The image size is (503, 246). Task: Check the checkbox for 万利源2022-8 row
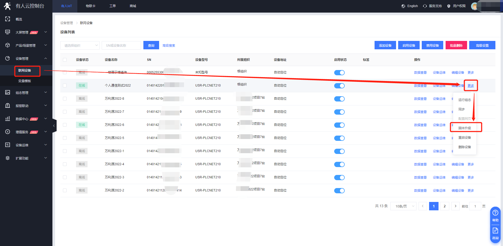tap(65, 99)
